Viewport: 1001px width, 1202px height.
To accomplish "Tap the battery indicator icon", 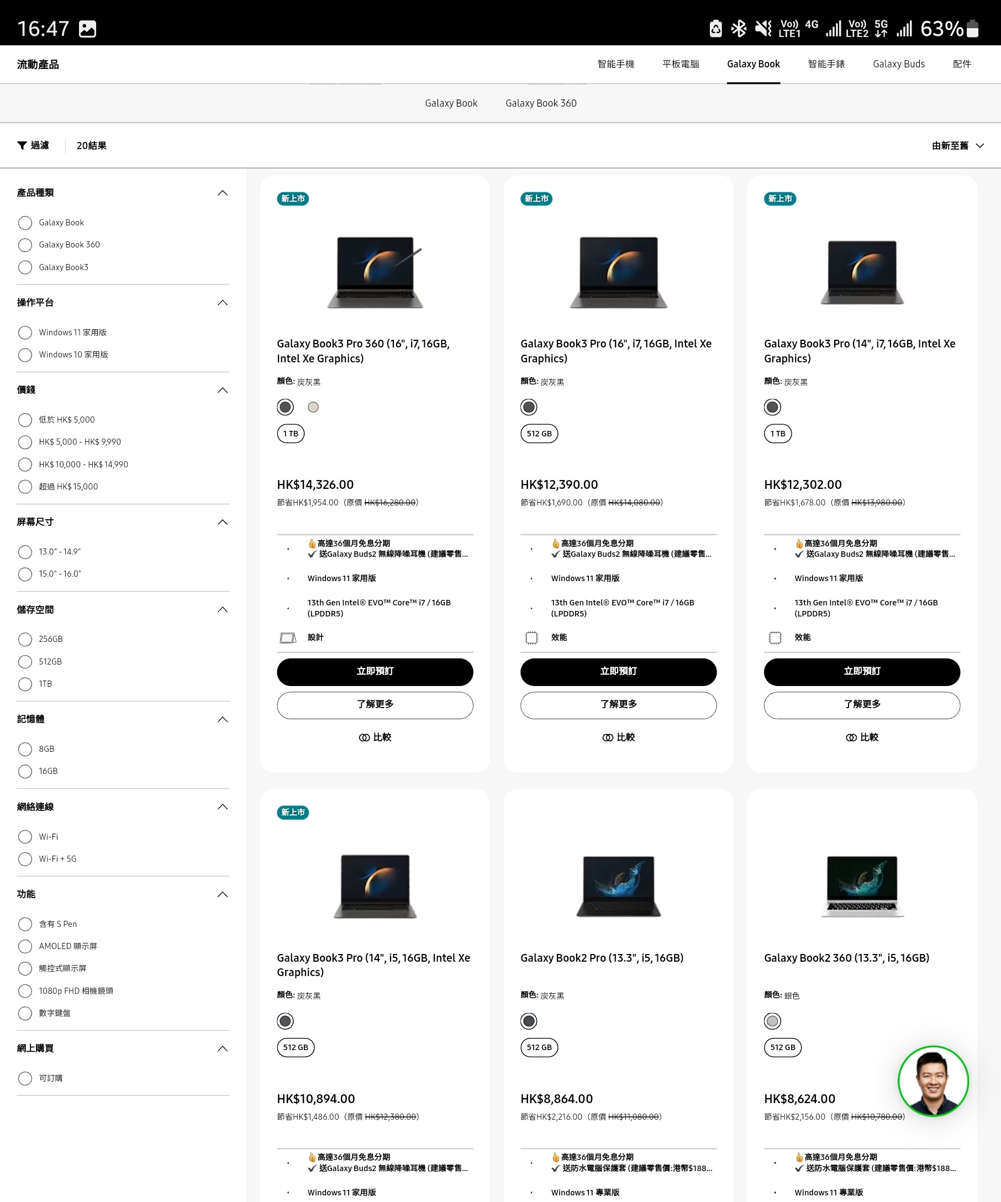I will [x=972, y=29].
